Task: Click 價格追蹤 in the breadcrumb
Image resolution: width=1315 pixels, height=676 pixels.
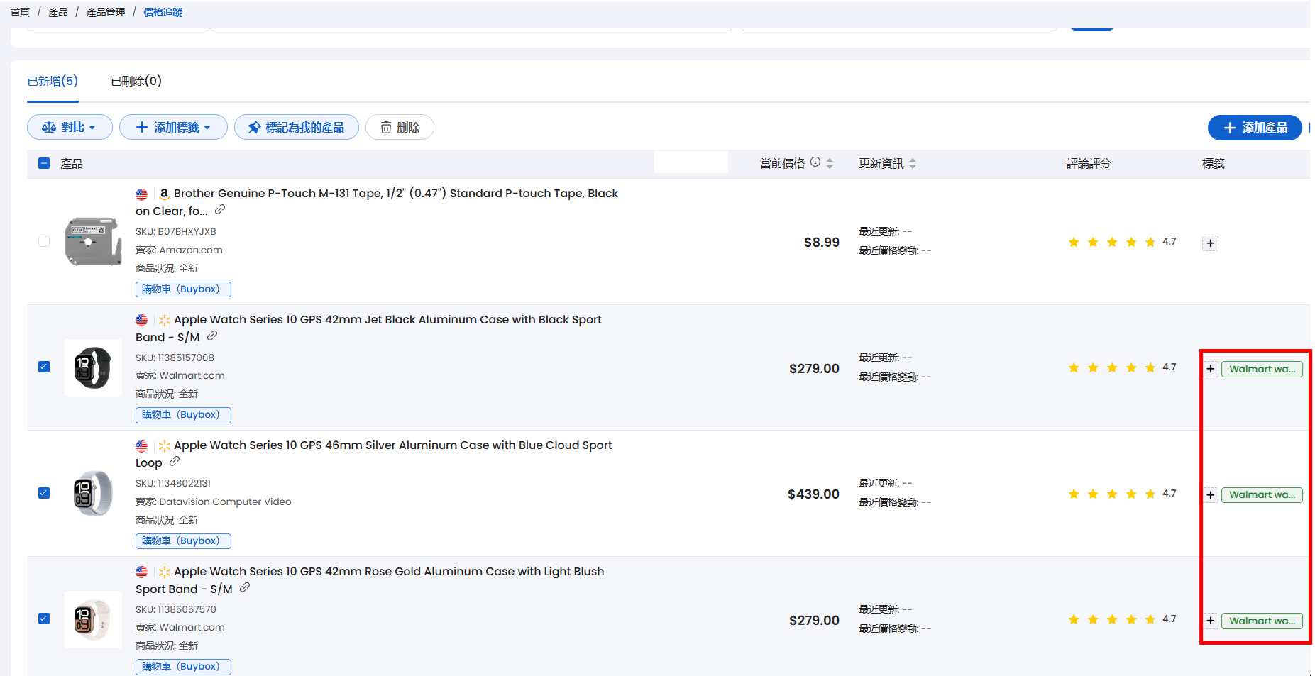Action: click(163, 12)
